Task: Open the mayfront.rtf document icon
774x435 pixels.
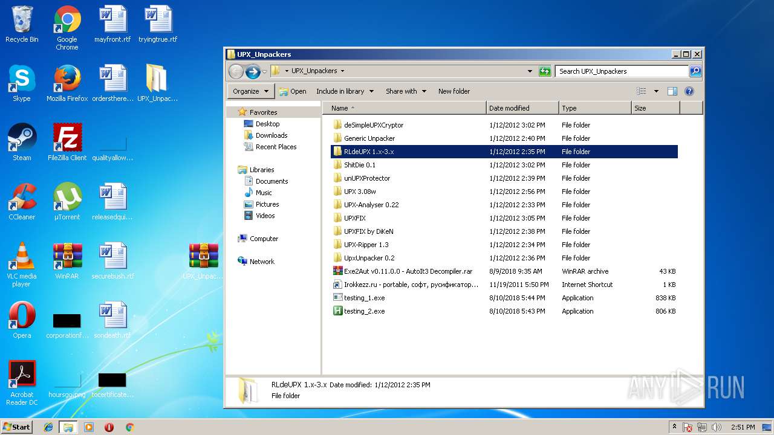Action: [112, 24]
